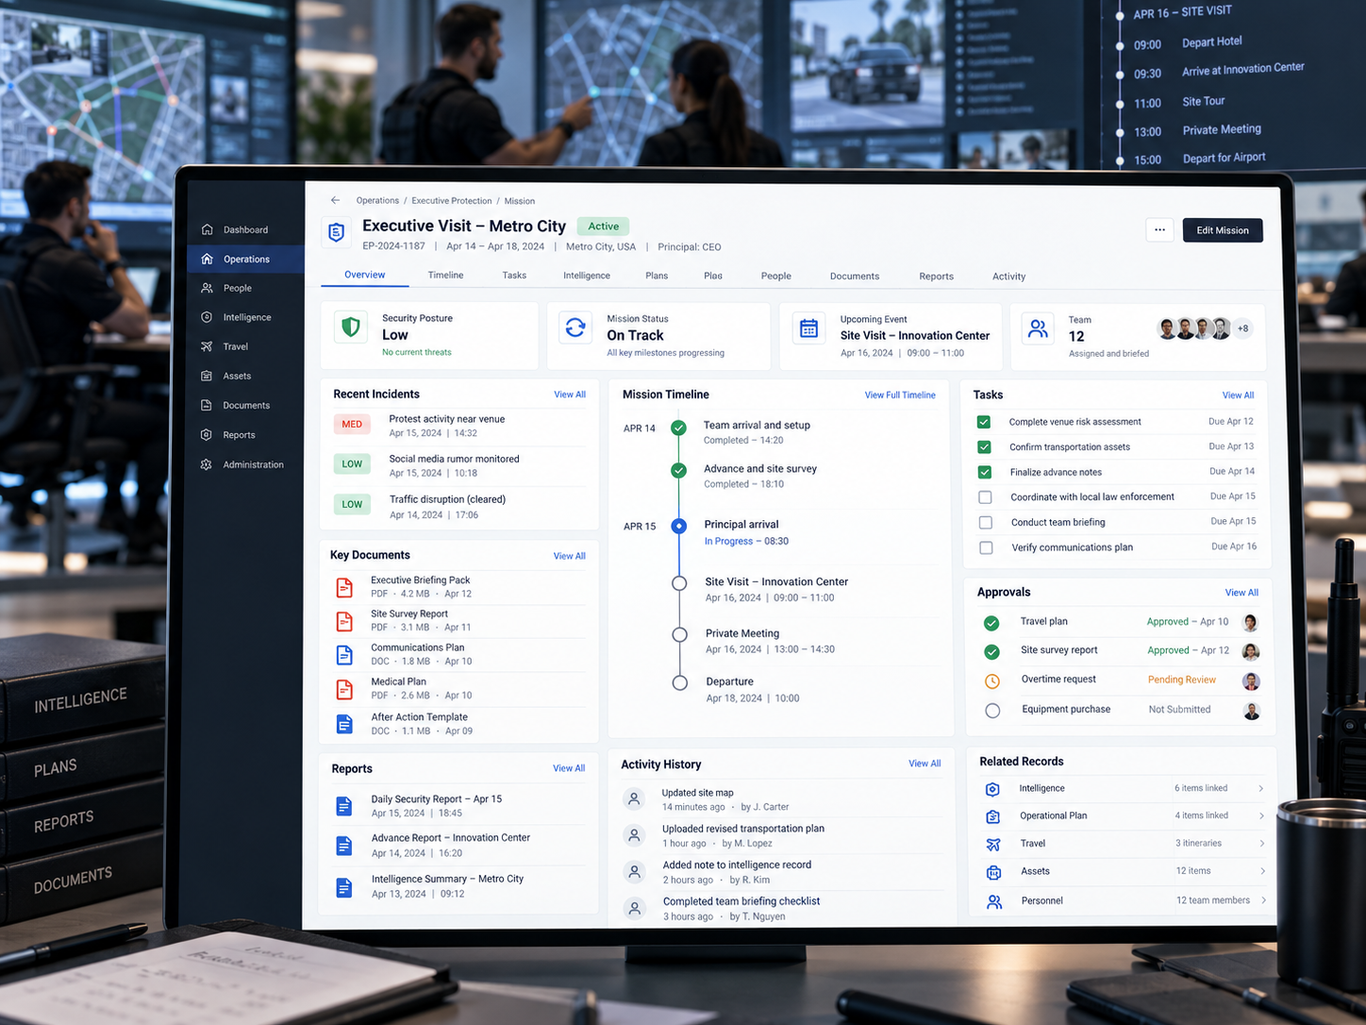Open the Assets icon in the sidebar
Viewport: 1366px width, 1025px height.
coord(208,376)
